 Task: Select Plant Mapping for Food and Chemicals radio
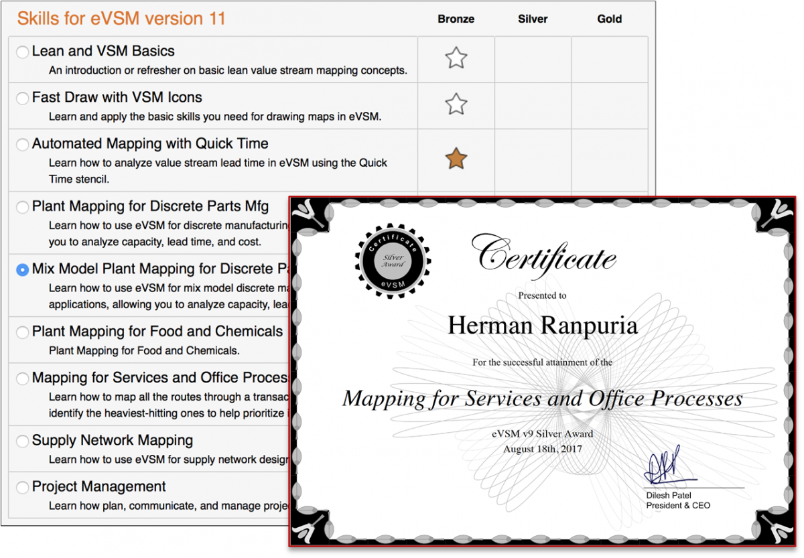(23, 332)
